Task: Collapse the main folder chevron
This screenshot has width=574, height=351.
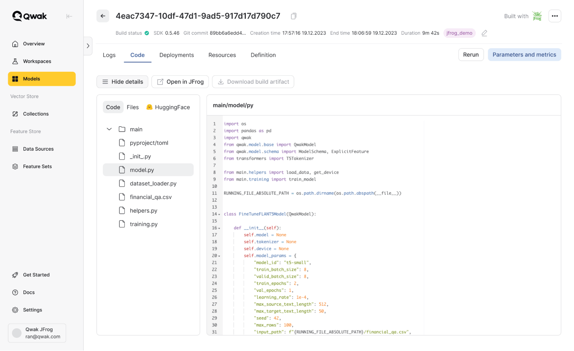Action: pos(109,129)
